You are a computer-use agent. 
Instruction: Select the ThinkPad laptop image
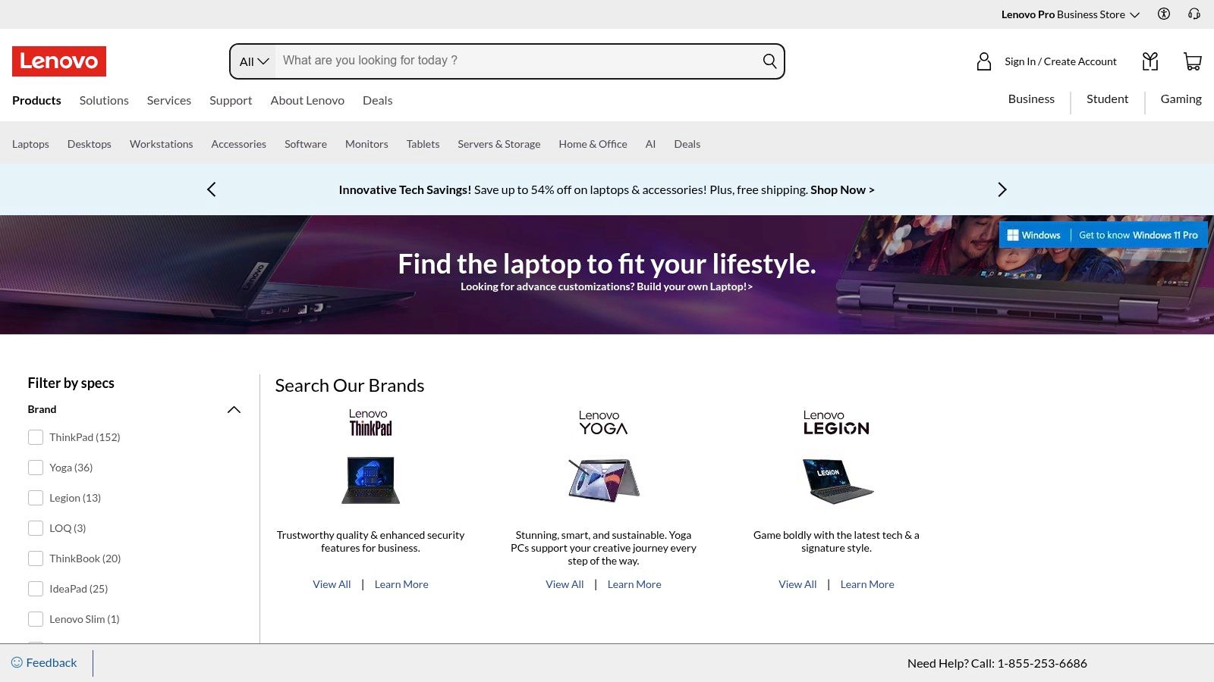pos(370,480)
